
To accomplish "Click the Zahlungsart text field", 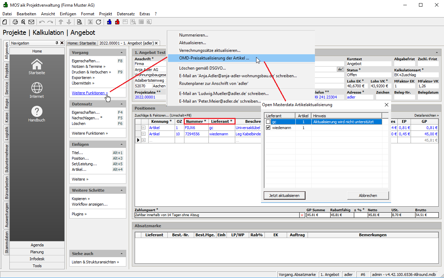I will [x=217, y=215].
